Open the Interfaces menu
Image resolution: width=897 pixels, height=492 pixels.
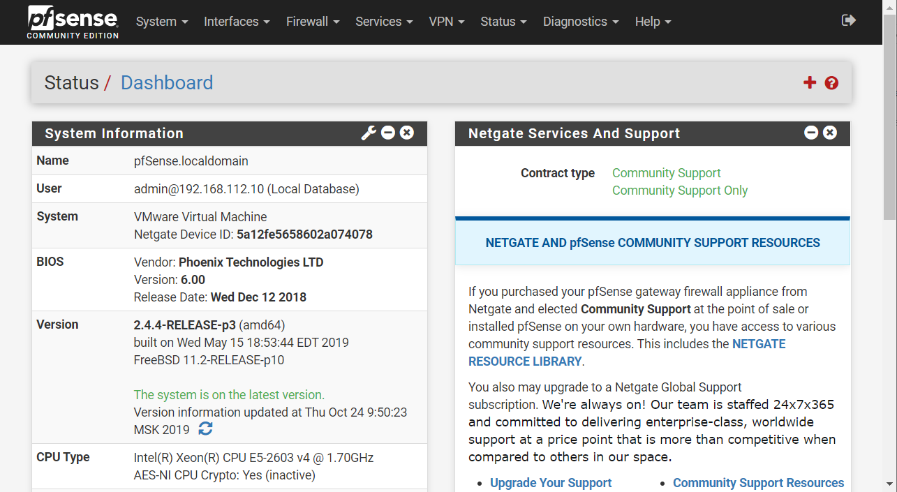[237, 22]
